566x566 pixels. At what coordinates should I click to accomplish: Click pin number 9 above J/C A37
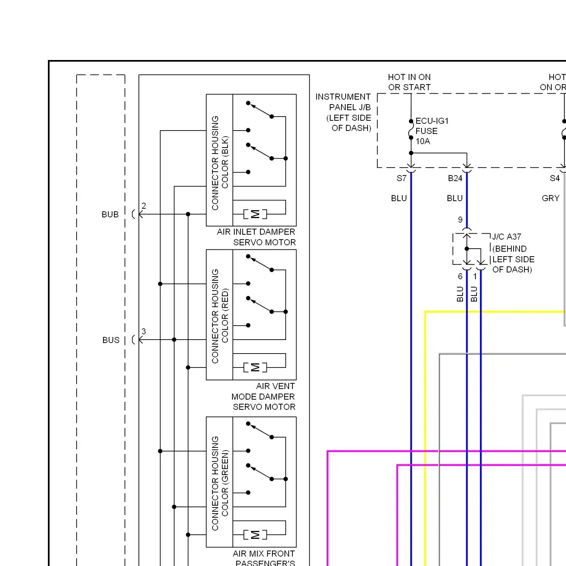tap(460, 220)
